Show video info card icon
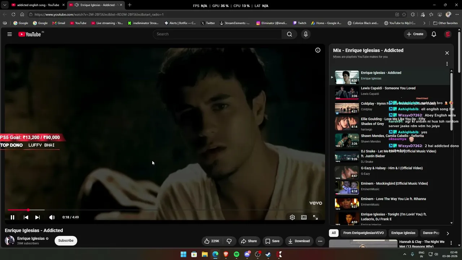This screenshot has height=260, width=462. coord(318,50)
